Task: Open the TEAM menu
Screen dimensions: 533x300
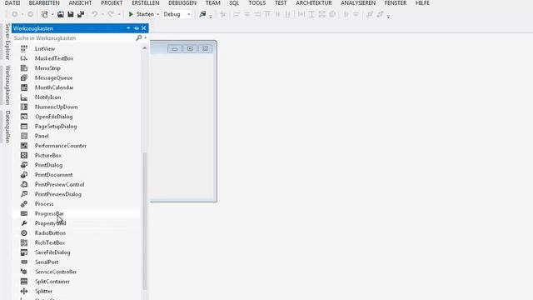Action: tap(213, 3)
